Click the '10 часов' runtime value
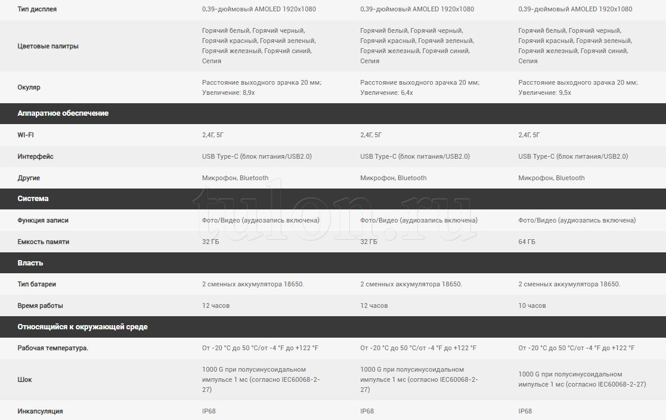 click(532, 305)
